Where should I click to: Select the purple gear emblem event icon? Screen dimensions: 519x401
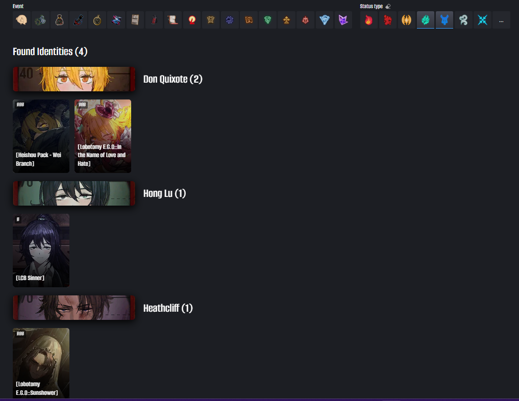[230, 20]
